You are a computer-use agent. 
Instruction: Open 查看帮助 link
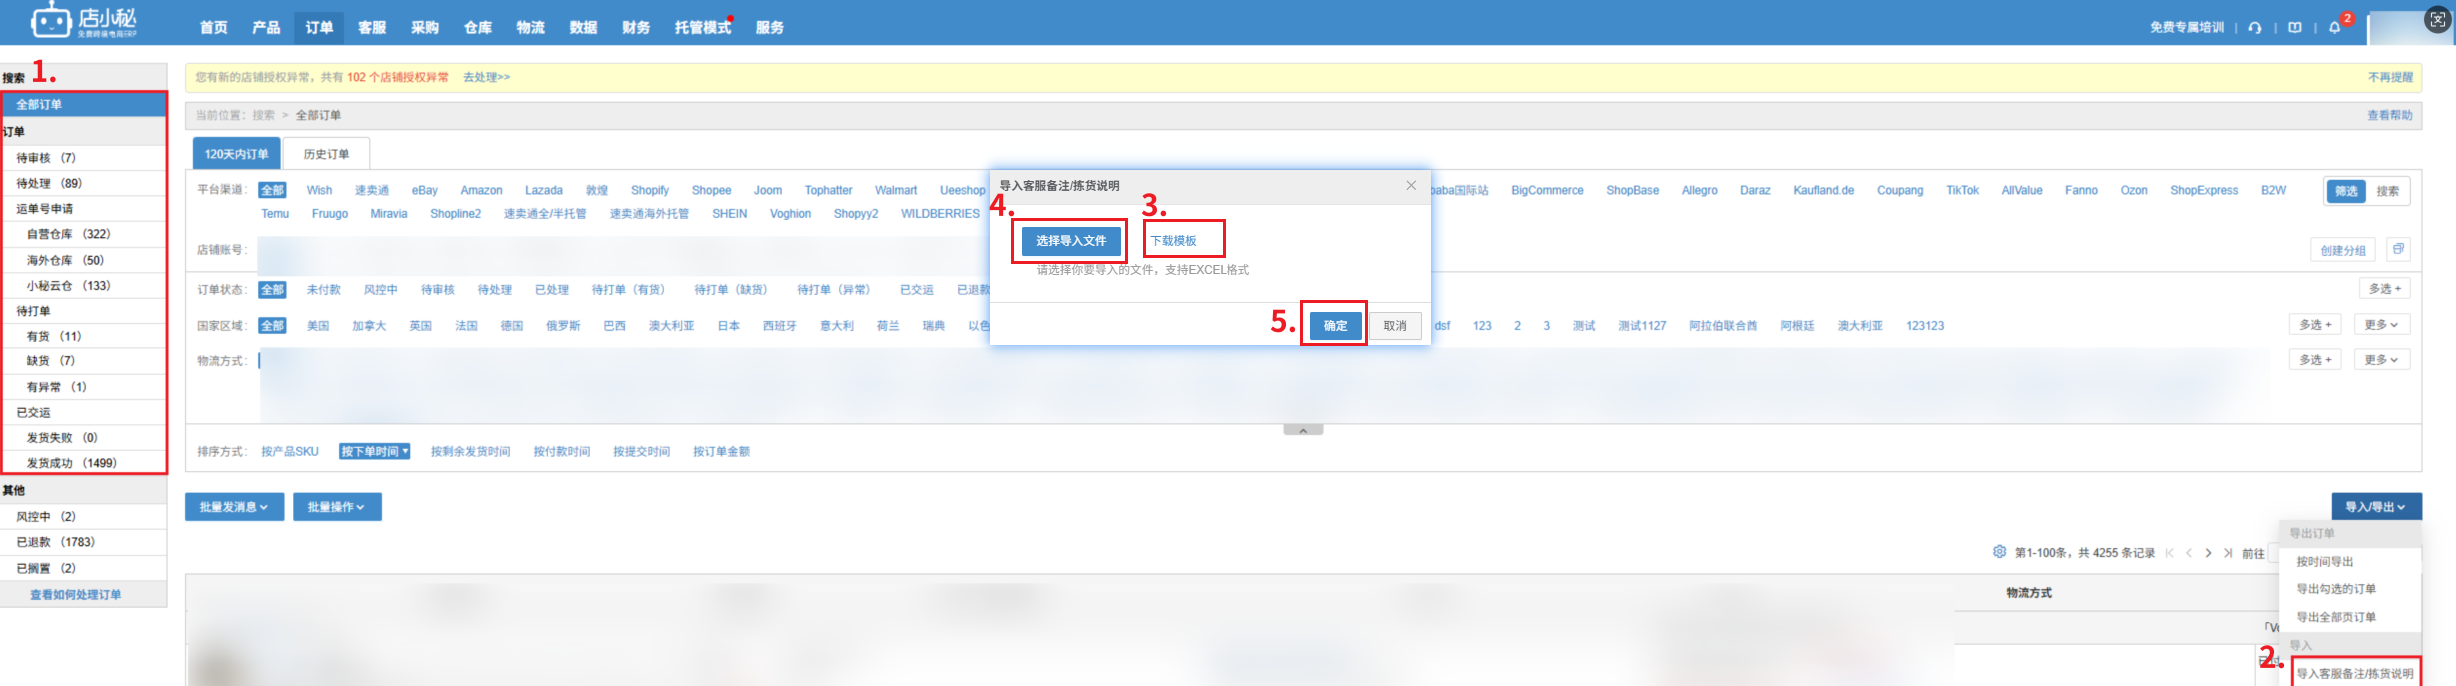pyautogui.click(x=2390, y=115)
